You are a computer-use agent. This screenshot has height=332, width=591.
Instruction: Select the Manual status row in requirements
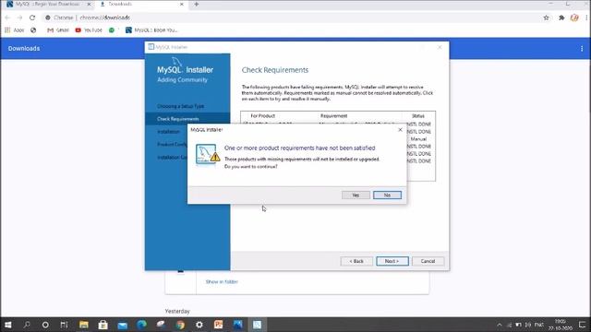tap(418, 139)
